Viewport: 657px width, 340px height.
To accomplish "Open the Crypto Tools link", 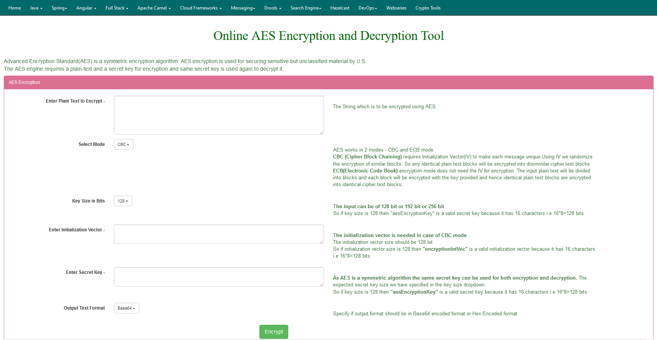I will 428,8.
